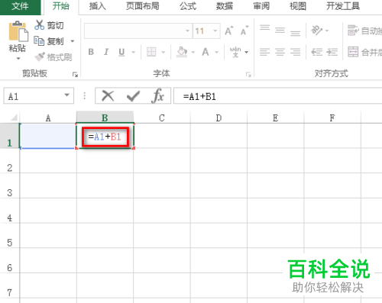
Task: Open the 审阅 Review tab
Action: [261, 6]
